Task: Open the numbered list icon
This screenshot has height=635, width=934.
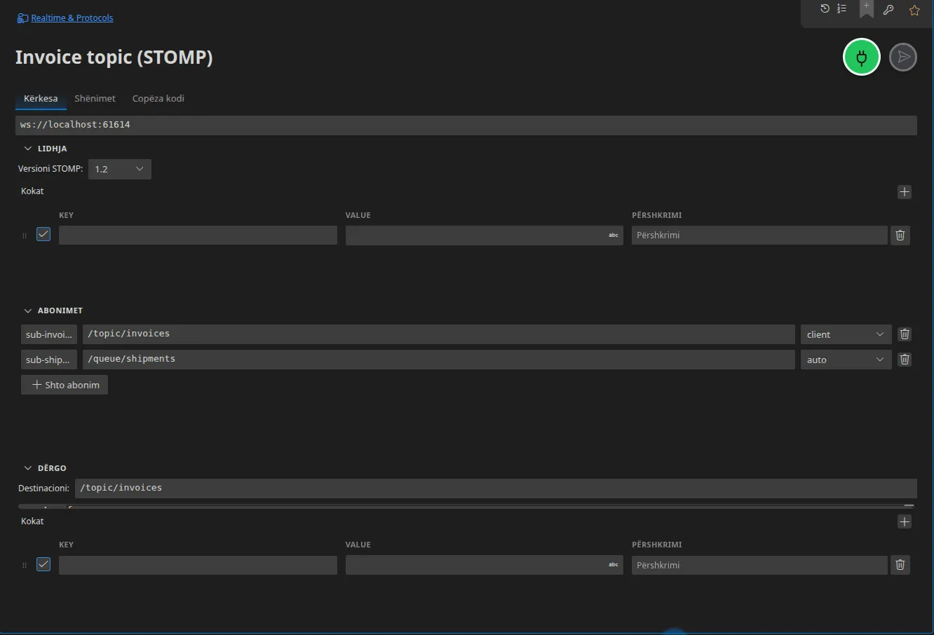Action: click(841, 9)
